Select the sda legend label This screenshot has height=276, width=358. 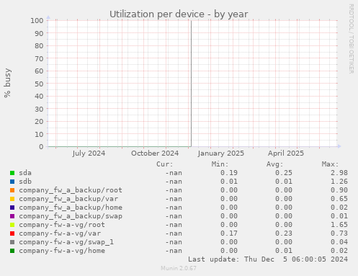[x=25, y=173]
